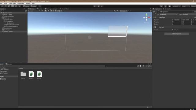Open the GameObject menu
This screenshot has width=196, height=110.
pos(12,3)
